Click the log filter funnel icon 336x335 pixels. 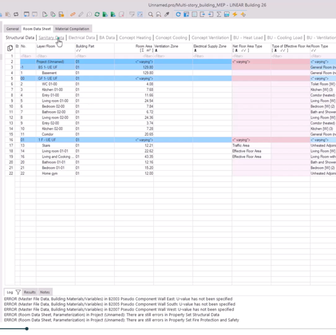[x=18, y=292]
